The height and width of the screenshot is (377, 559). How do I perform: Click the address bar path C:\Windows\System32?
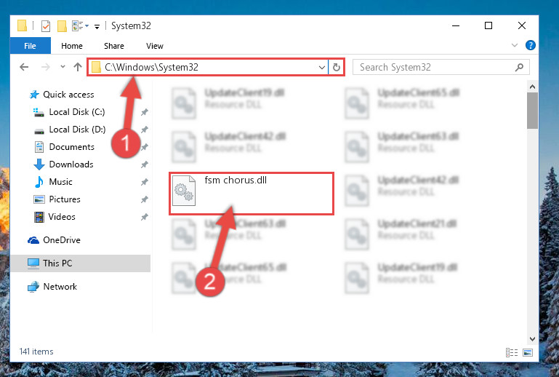point(151,67)
